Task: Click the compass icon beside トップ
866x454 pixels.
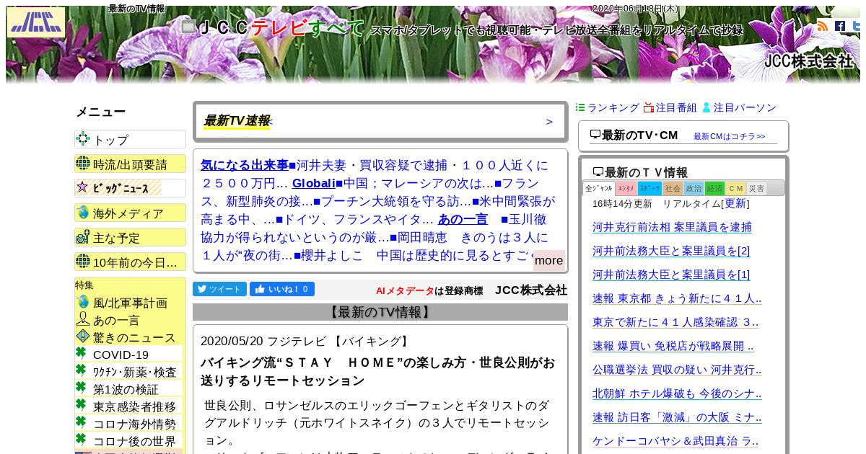Action: [x=83, y=139]
